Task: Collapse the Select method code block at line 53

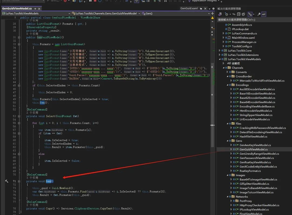Action: [x=19, y=116]
